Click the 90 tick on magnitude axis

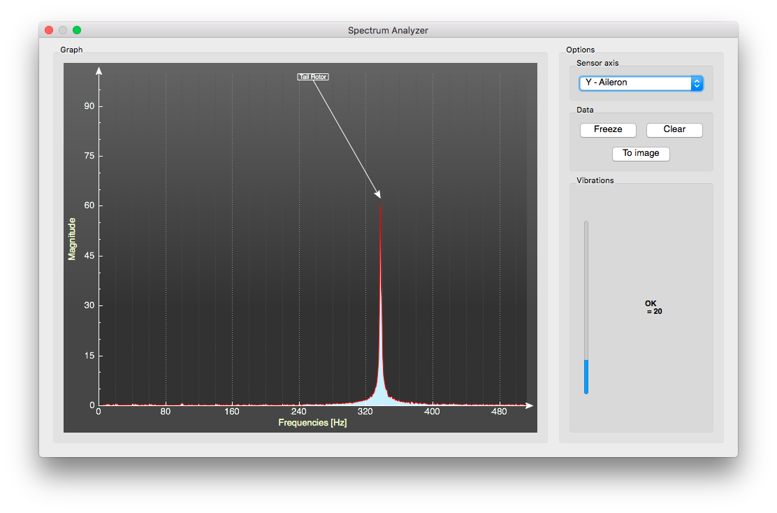[89, 106]
